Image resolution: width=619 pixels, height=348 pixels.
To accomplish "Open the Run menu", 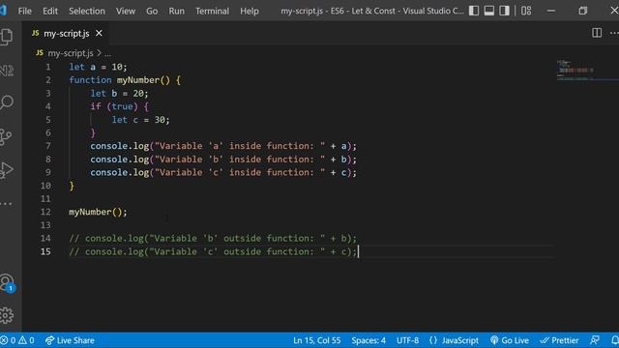I will coord(176,11).
